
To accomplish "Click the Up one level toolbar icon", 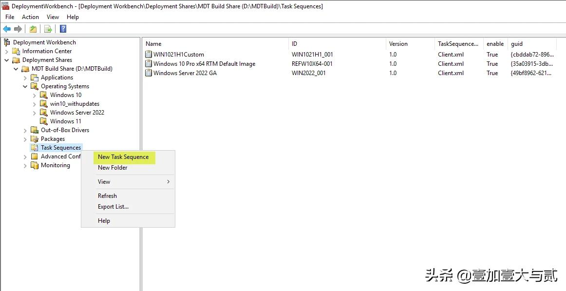I will tap(33, 29).
